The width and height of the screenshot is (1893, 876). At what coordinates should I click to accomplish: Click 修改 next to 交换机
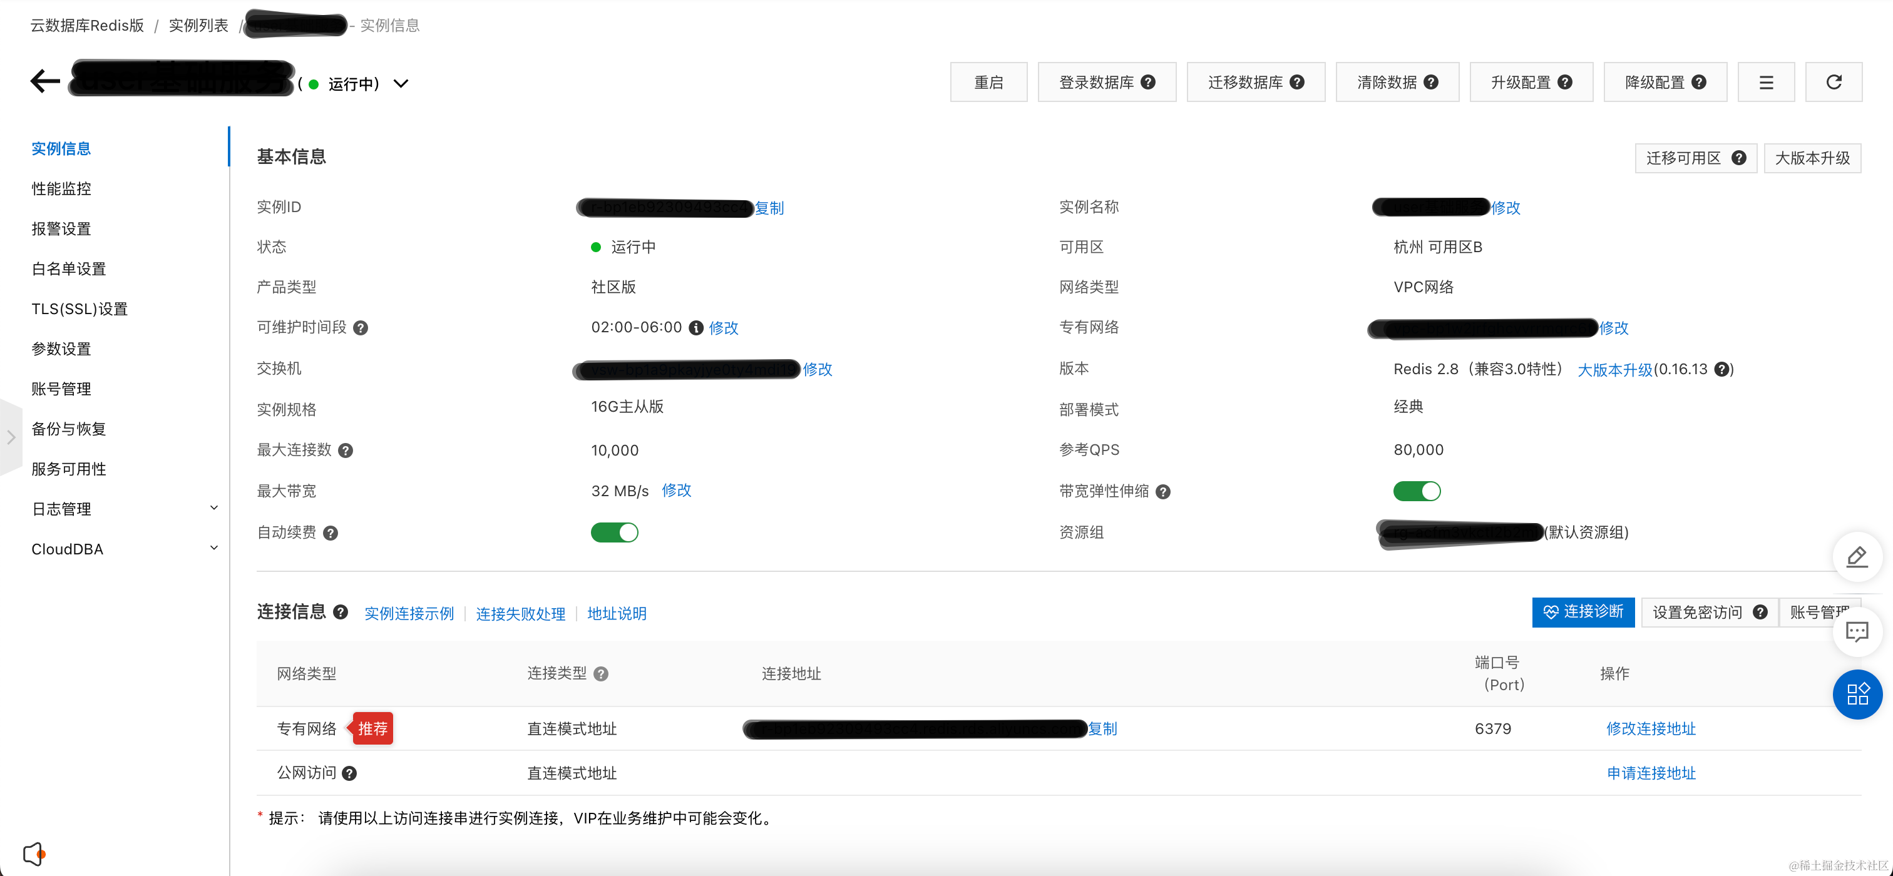[x=818, y=369]
